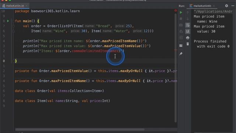The image size is (236, 133).
Task: Click listOf call in order line
Action: click(x=66, y=26)
